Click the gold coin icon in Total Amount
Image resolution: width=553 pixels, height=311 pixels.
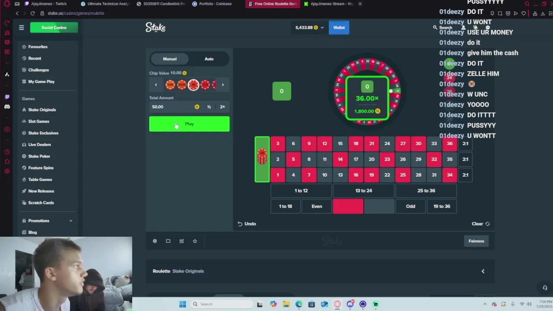pos(197,107)
